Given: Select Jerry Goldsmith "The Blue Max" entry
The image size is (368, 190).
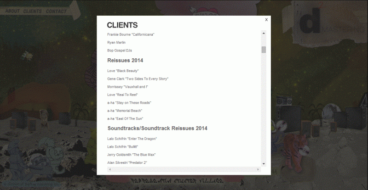Looking at the screenshot, I should [132, 155].
